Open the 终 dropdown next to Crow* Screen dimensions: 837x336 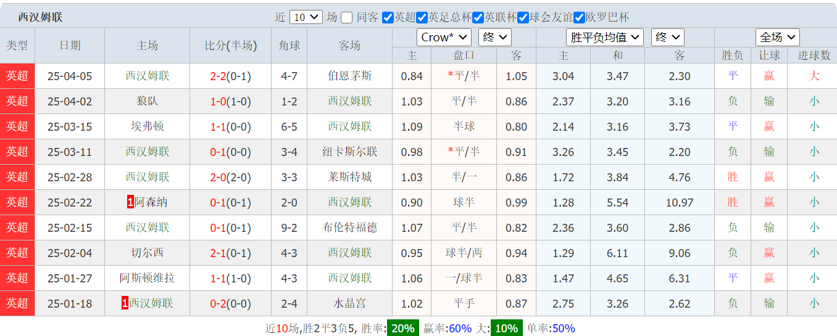coord(494,37)
